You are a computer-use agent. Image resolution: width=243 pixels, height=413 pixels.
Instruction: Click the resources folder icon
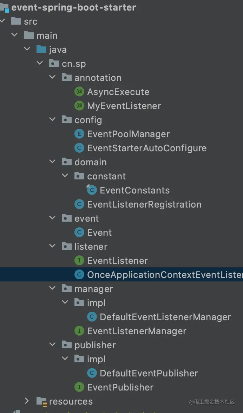pos(41,401)
